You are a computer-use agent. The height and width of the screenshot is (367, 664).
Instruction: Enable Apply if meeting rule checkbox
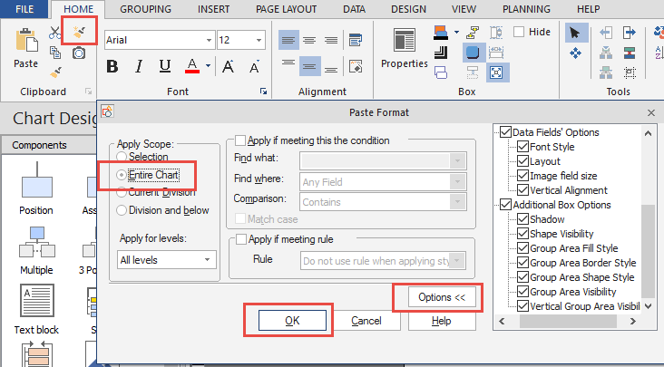pos(241,239)
